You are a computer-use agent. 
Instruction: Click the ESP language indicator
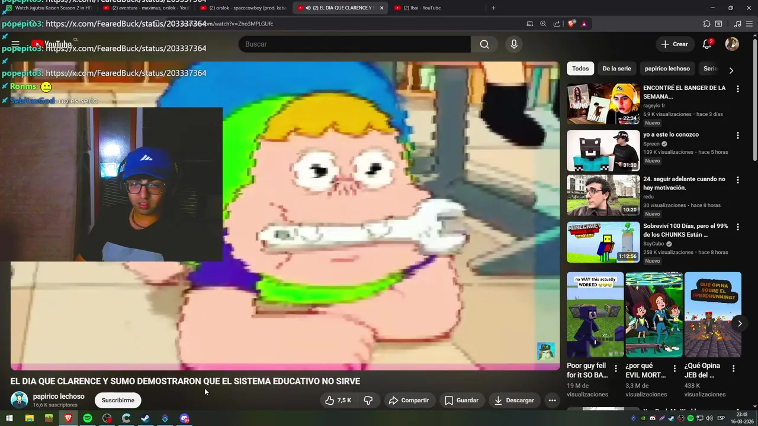pyautogui.click(x=721, y=418)
